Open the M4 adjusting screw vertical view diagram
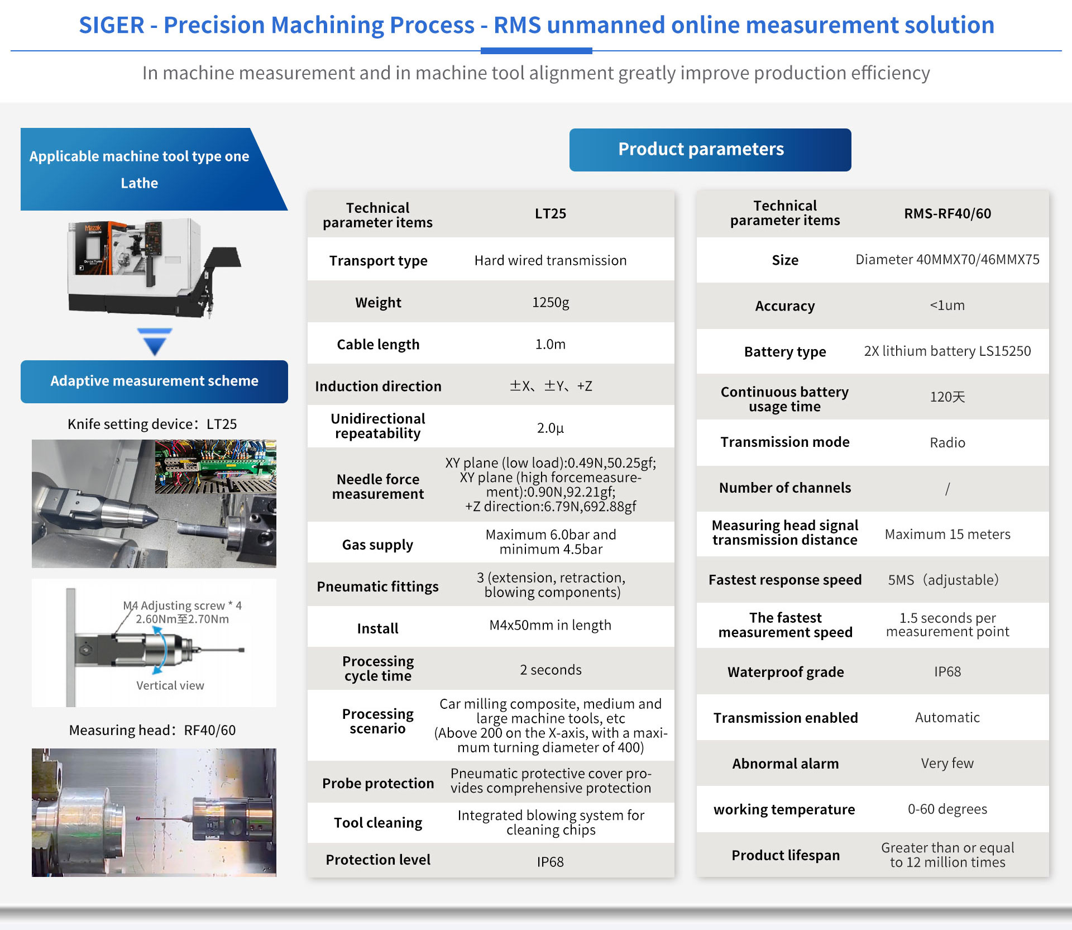This screenshot has width=1072, height=930. tap(154, 643)
